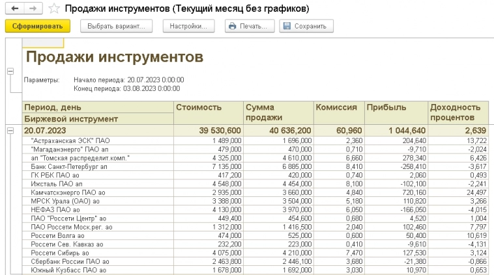Select the Камчатскэнерго ПАО ао row
This screenshot has height=275, width=494.
[x=255, y=192]
